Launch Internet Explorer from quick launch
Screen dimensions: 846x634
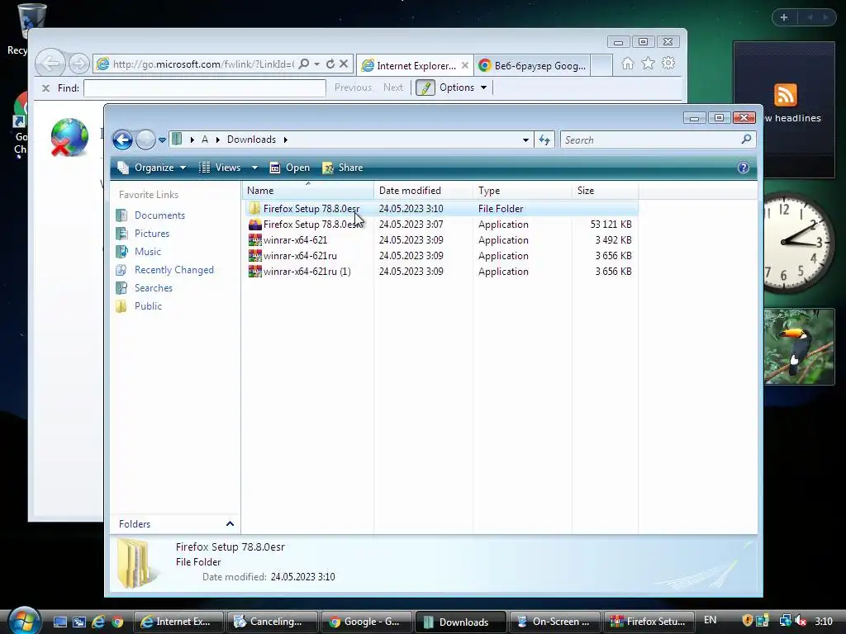click(98, 622)
